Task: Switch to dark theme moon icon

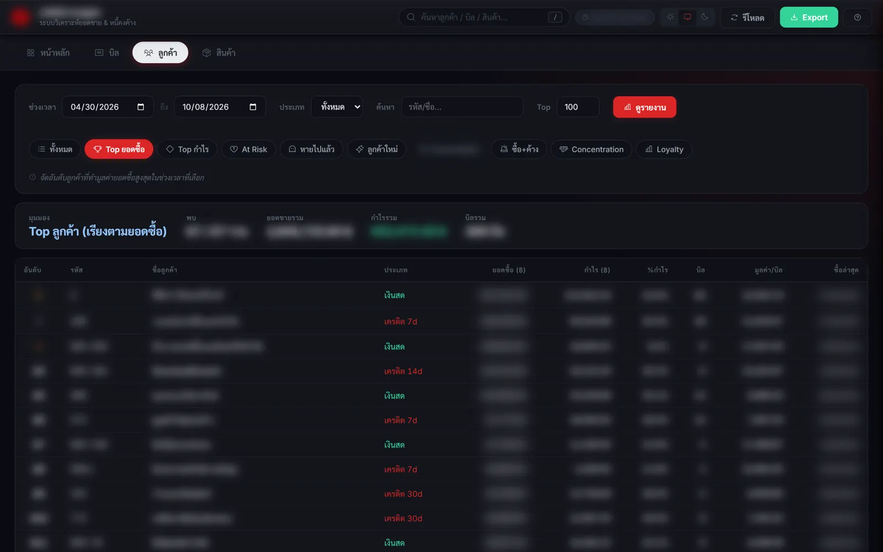Action: pyautogui.click(x=705, y=17)
